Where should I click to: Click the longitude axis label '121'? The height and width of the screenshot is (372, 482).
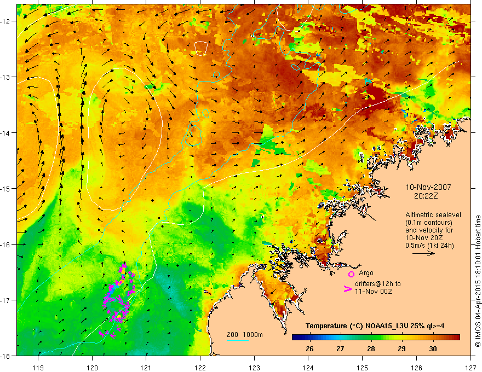[x=146, y=368]
